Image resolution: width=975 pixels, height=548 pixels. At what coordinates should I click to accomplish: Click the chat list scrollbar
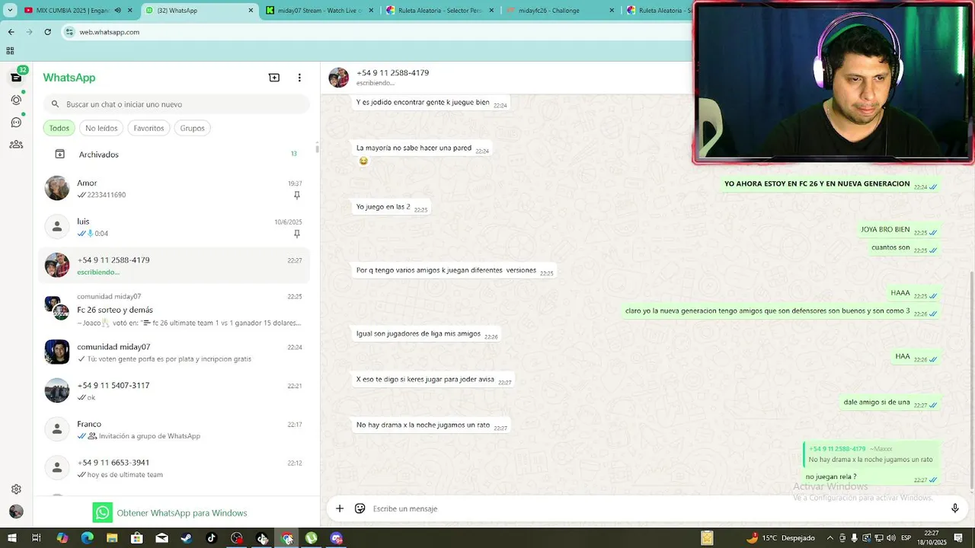click(x=317, y=148)
